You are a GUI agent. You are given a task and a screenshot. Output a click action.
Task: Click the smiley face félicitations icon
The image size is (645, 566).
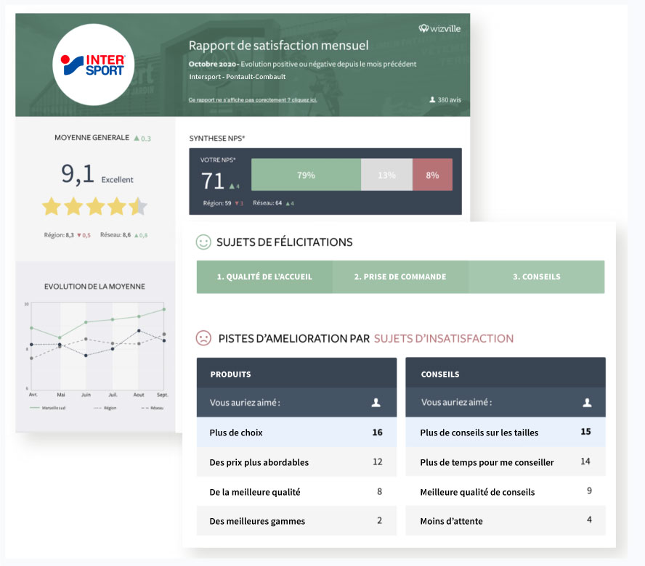pos(204,242)
